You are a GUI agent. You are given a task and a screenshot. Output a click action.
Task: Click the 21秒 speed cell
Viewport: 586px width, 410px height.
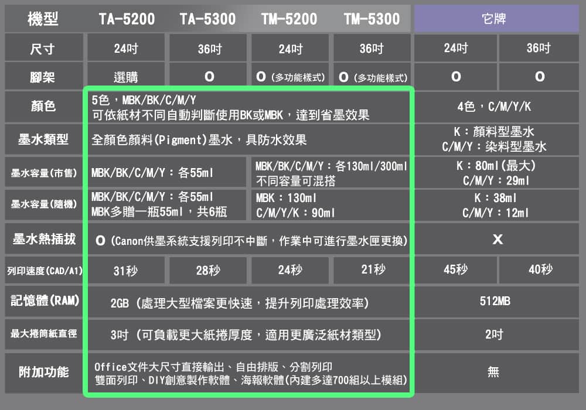click(x=372, y=269)
